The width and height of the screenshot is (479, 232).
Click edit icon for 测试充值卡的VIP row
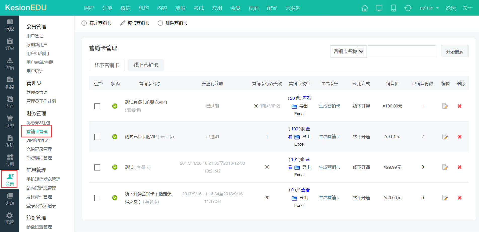click(x=445, y=137)
